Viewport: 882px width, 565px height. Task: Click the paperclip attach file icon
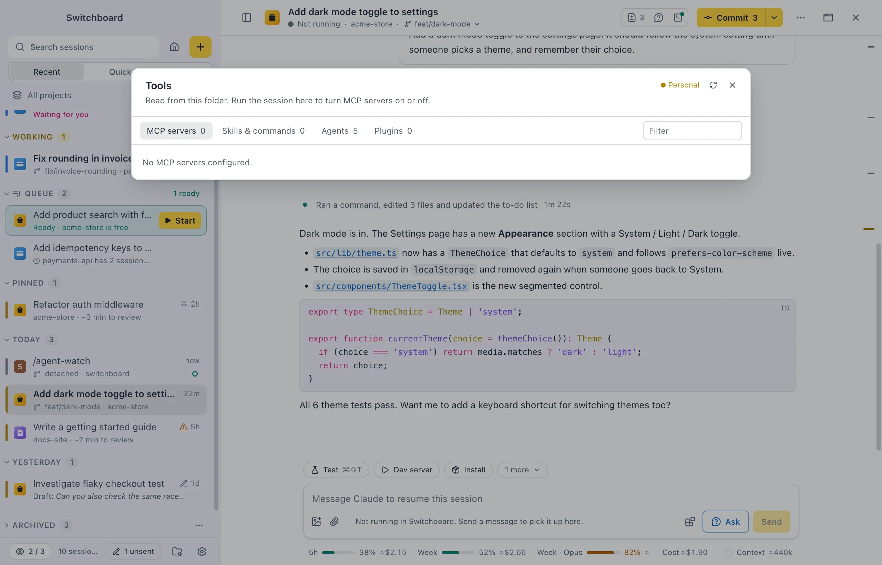point(334,521)
